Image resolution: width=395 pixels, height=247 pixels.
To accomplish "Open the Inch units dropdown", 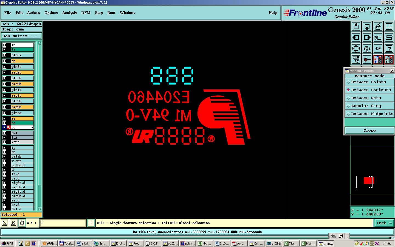I will click(x=384, y=223).
